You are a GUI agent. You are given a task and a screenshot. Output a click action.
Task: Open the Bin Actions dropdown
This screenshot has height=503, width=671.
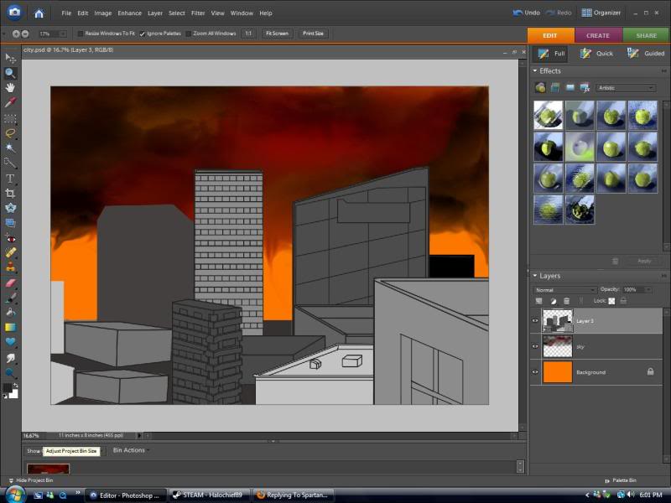131,450
